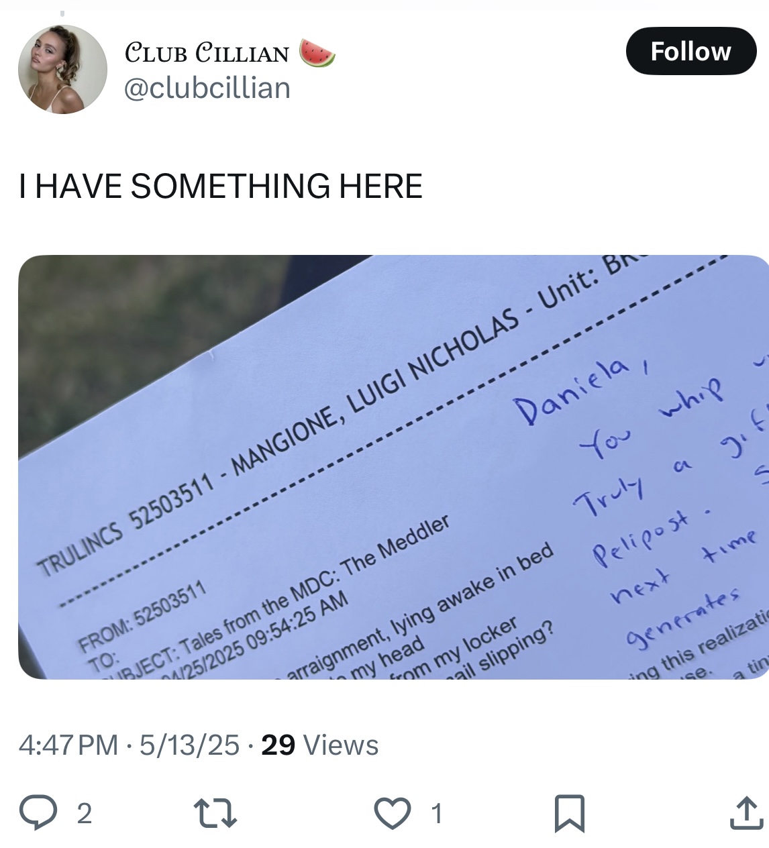769x848 pixels.
Task: Open the Club Cillian display name
Action: (x=207, y=53)
